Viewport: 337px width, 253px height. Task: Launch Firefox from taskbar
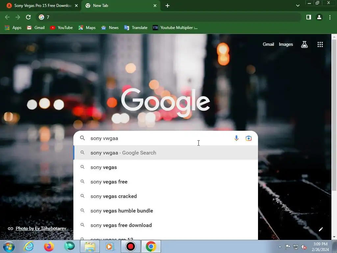click(x=49, y=246)
